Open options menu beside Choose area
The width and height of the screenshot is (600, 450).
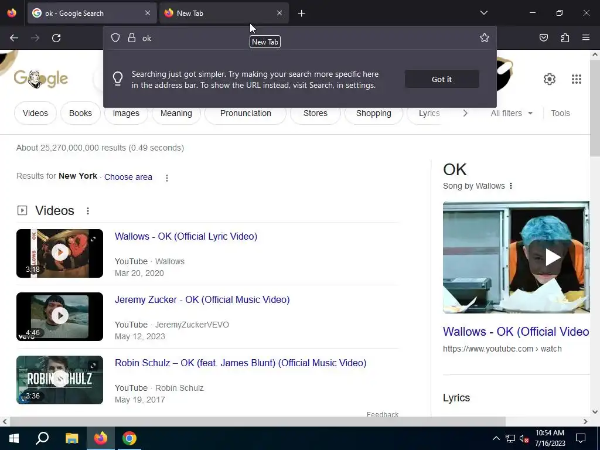coord(167,178)
